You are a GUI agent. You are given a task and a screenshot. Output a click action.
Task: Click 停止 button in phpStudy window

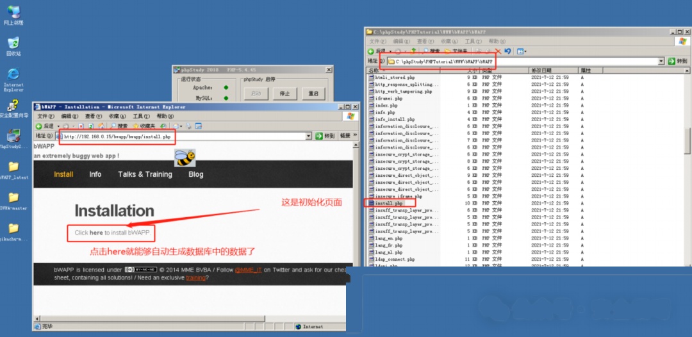pos(284,94)
